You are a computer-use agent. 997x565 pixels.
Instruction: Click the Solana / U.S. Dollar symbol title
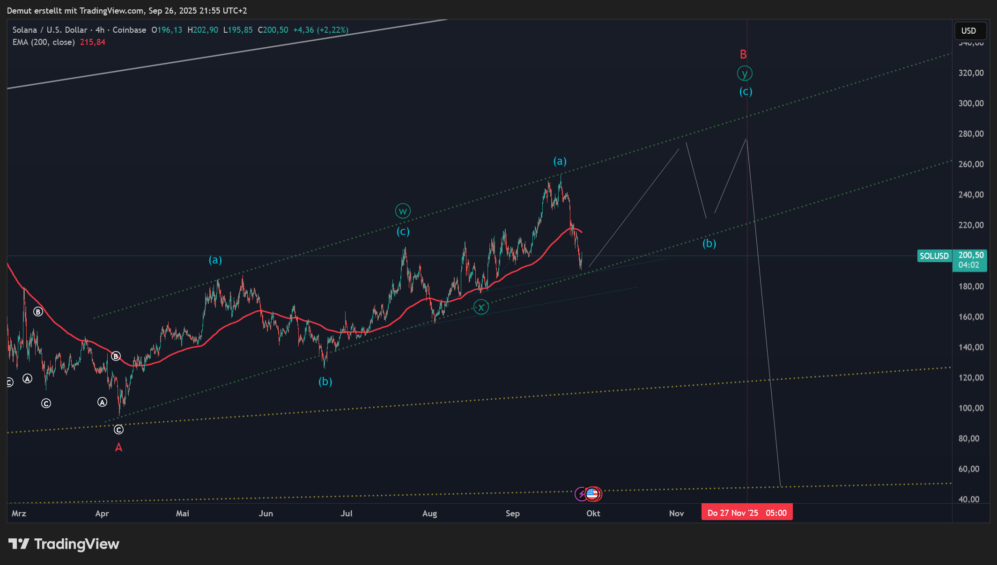[50, 30]
